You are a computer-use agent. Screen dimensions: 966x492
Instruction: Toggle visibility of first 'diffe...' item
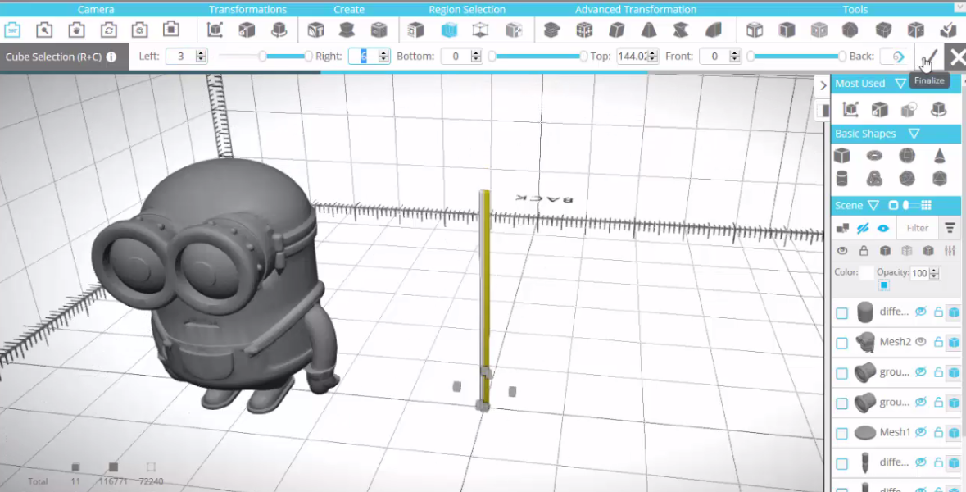(921, 312)
